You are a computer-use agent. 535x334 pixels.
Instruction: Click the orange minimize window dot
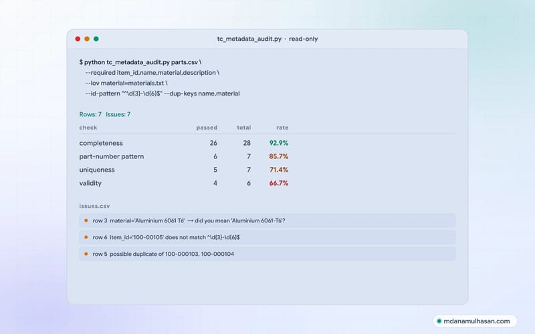(x=87, y=39)
